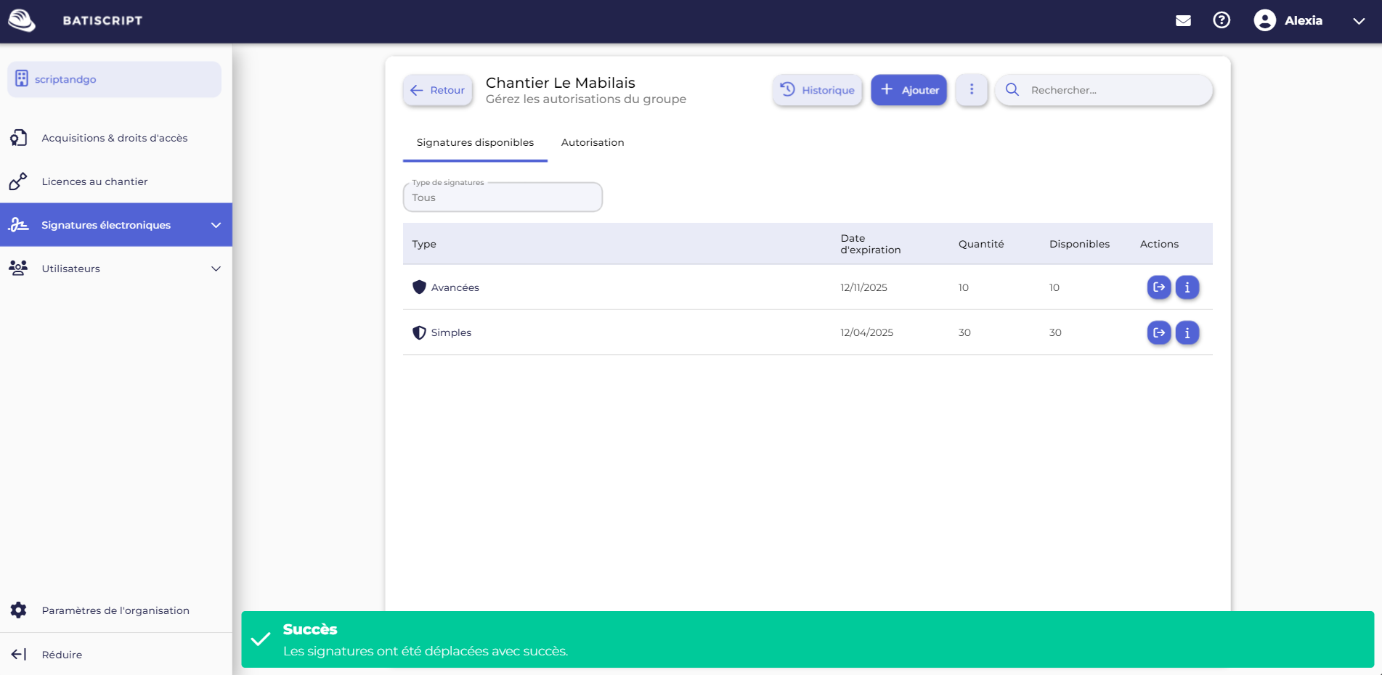Focus the Rechercher search field
1382x675 pixels.
1104,90
